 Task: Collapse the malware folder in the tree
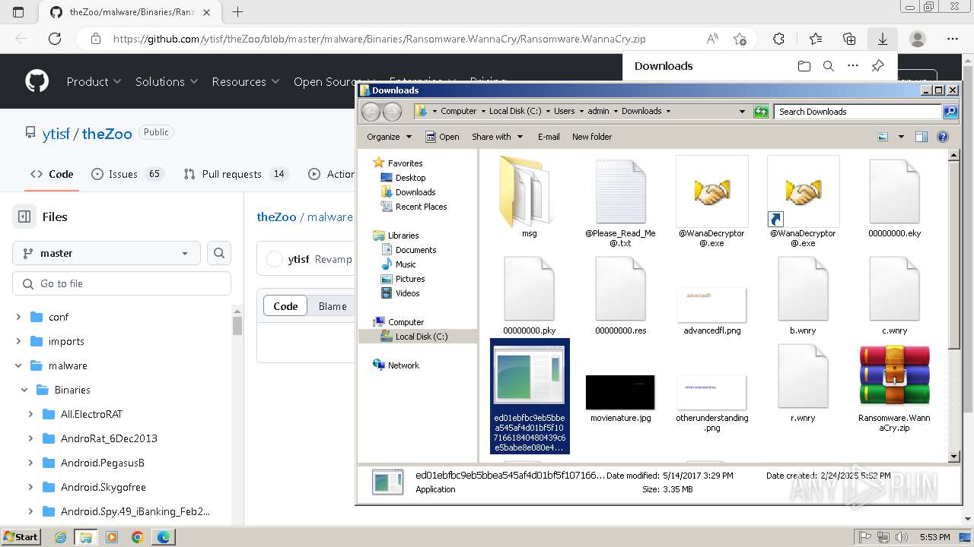click(19, 365)
